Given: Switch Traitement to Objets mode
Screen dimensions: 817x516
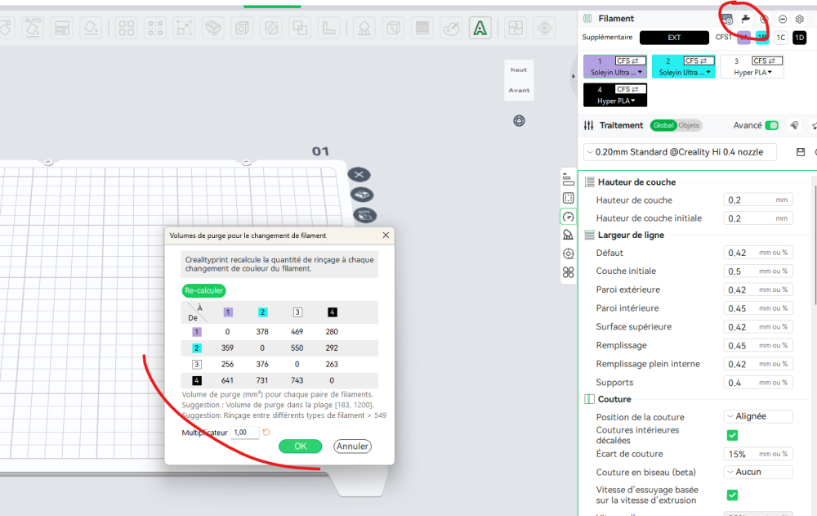Looking at the screenshot, I should 688,125.
